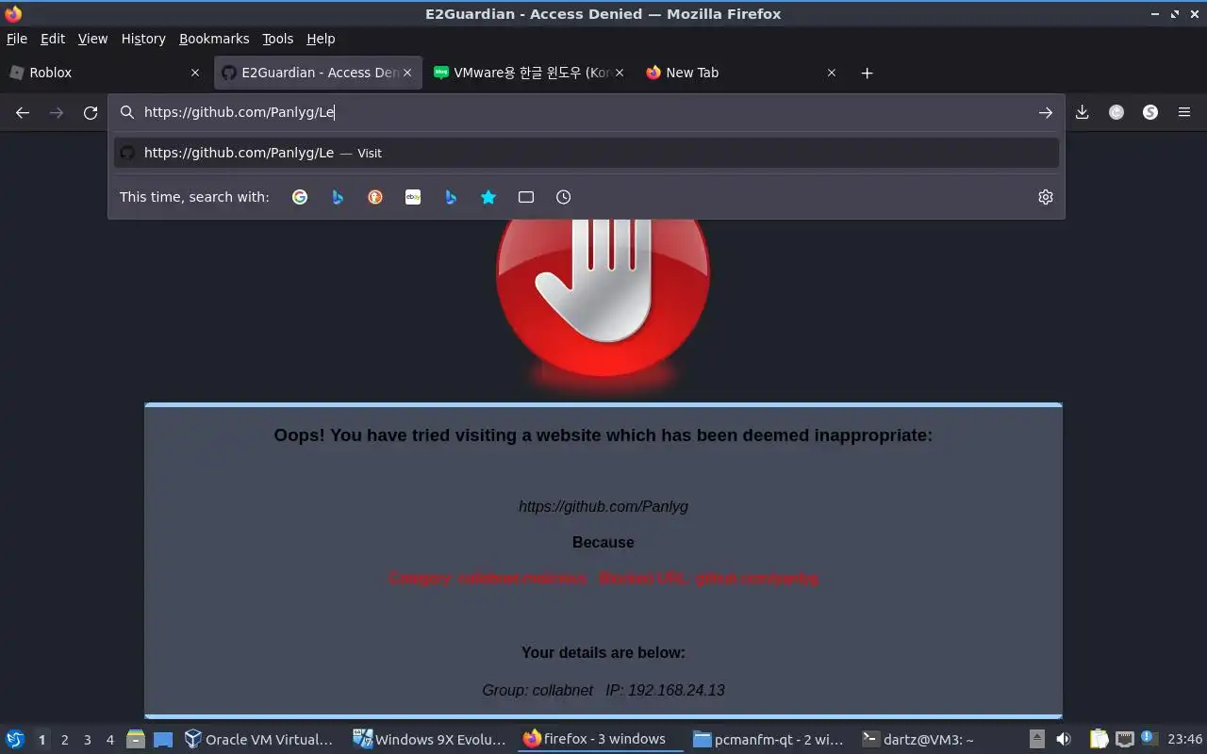Search history using clock icon
Image resolution: width=1207 pixels, height=754 pixels.
(564, 197)
